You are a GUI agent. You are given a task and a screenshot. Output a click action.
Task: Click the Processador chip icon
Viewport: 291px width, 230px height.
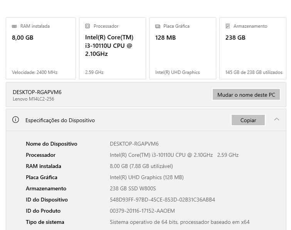coord(87,26)
